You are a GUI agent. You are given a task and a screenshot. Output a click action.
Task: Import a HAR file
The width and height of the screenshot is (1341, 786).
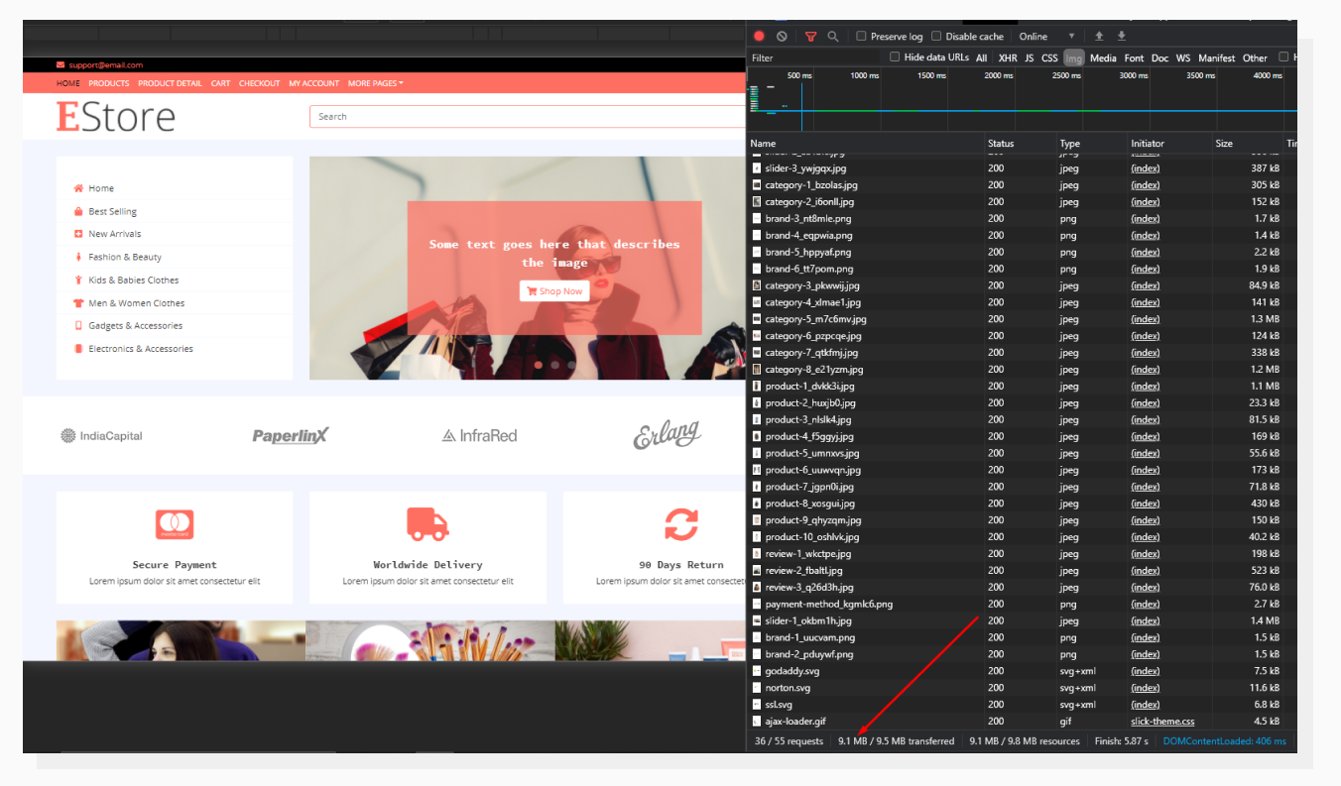[1101, 36]
